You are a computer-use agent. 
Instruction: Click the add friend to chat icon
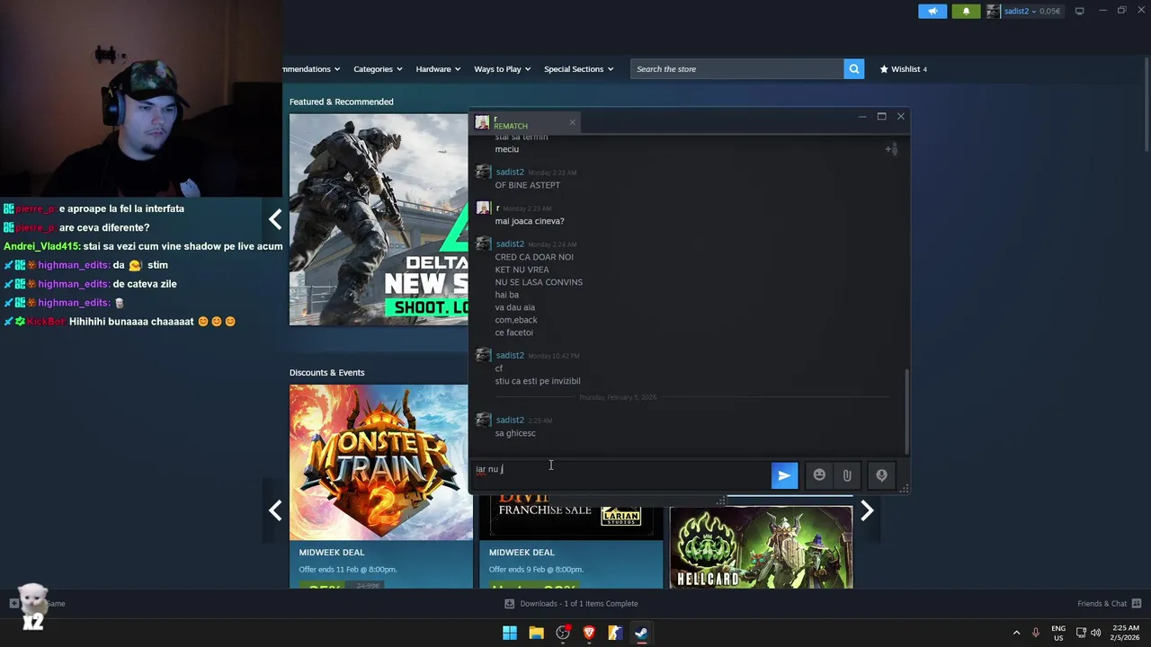(891, 149)
